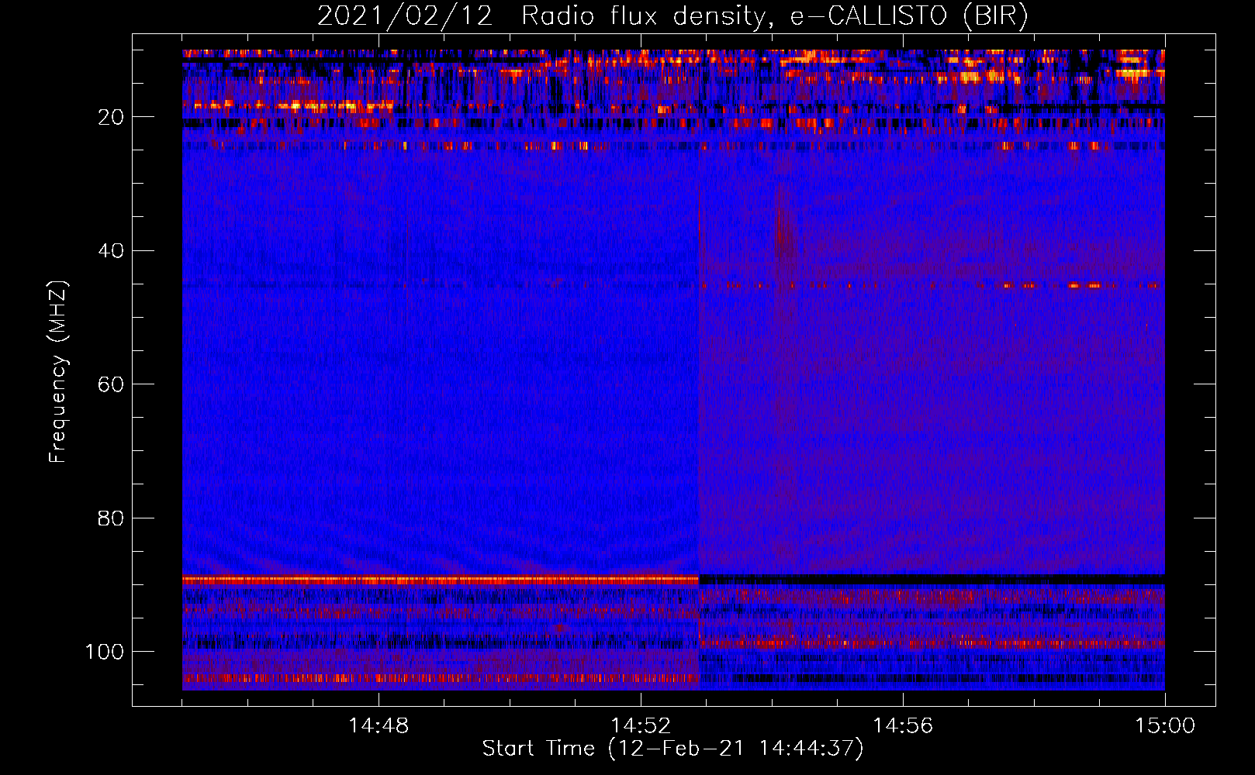Click the 'Frequency (MHZ)' axis label
The image size is (1255, 775).
tap(58, 372)
